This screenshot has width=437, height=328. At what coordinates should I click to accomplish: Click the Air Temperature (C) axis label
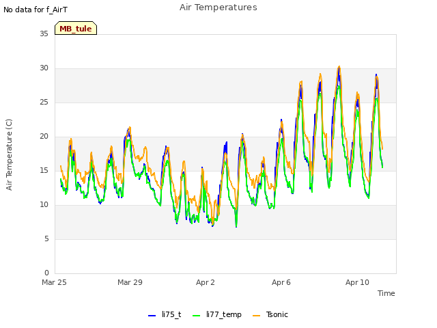click(x=9, y=155)
